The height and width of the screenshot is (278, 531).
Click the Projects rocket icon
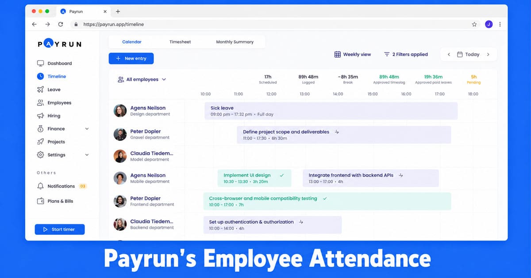click(40, 142)
